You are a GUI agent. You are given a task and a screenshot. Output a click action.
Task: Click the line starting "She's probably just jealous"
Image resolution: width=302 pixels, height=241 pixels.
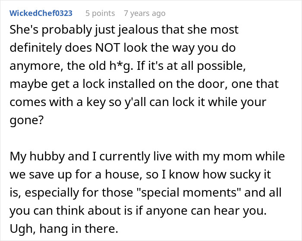[x=124, y=30]
